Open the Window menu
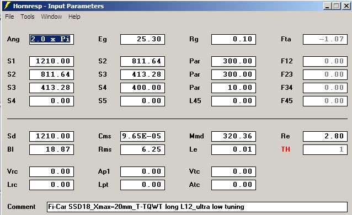The width and height of the screenshot is (352, 215). (x=51, y=17)
